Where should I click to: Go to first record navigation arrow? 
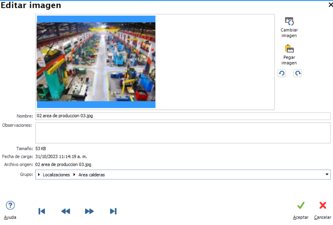[x=42, y=211]
